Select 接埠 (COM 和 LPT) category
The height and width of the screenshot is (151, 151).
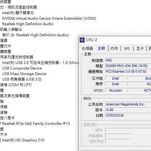(x=16, y=85)
